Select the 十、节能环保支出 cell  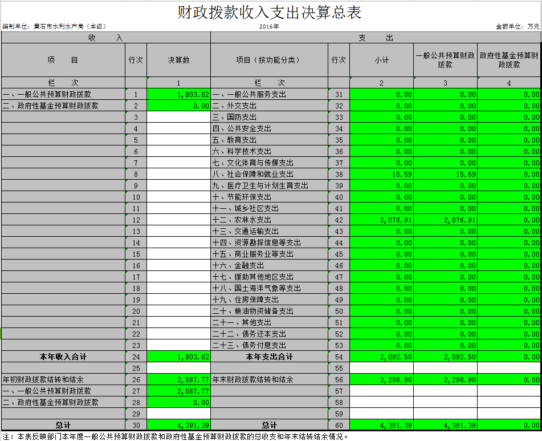click(269, 197)
